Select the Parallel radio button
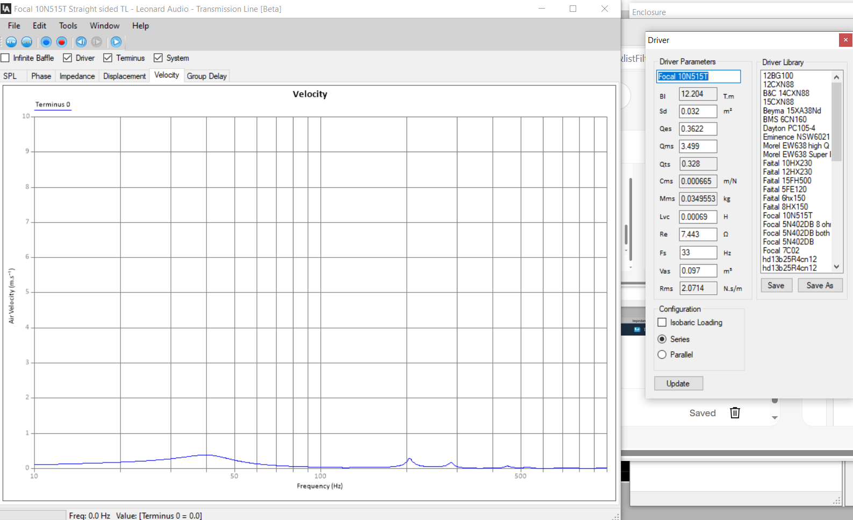Viewport: 853px width, 520px height. (662, 354)
